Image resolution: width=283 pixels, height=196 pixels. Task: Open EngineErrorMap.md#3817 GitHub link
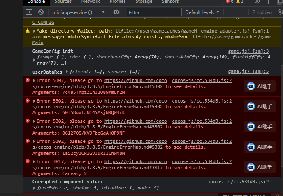click(97, 168)
